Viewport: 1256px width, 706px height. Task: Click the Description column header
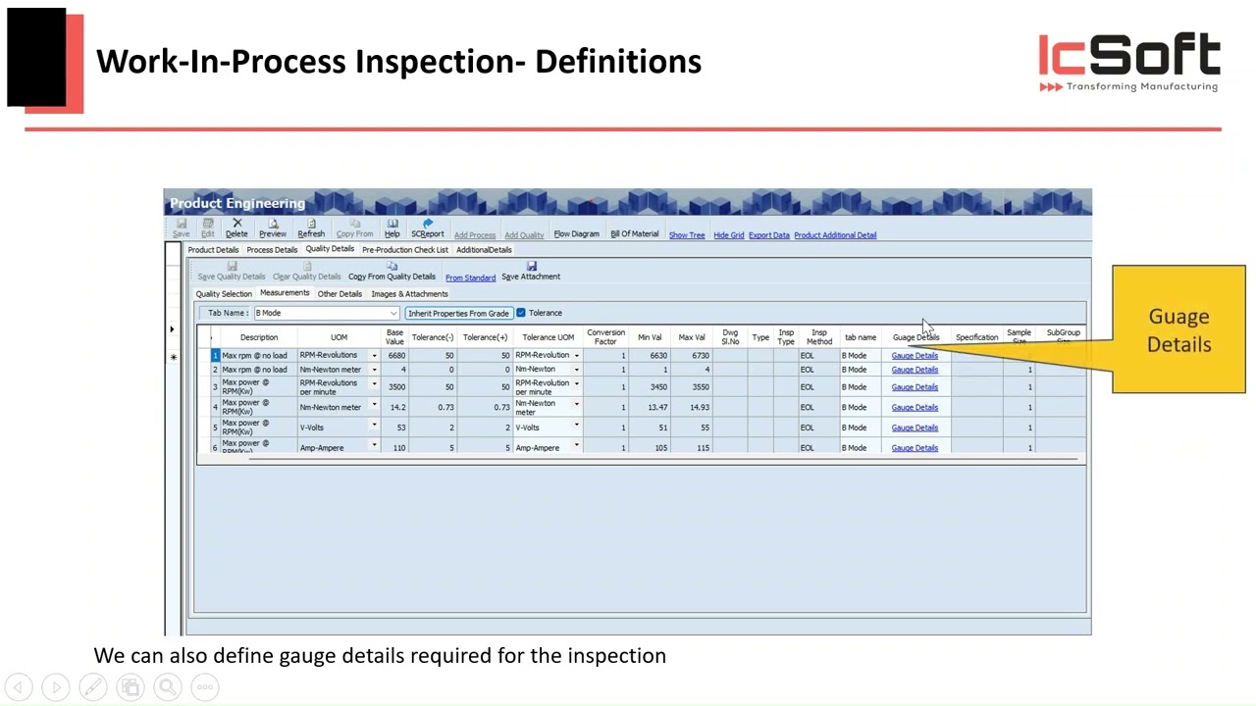point(259,337)
